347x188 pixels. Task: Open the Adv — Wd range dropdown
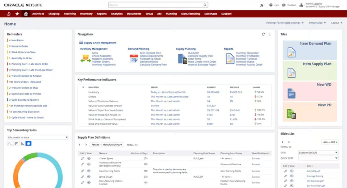(330, 142)
